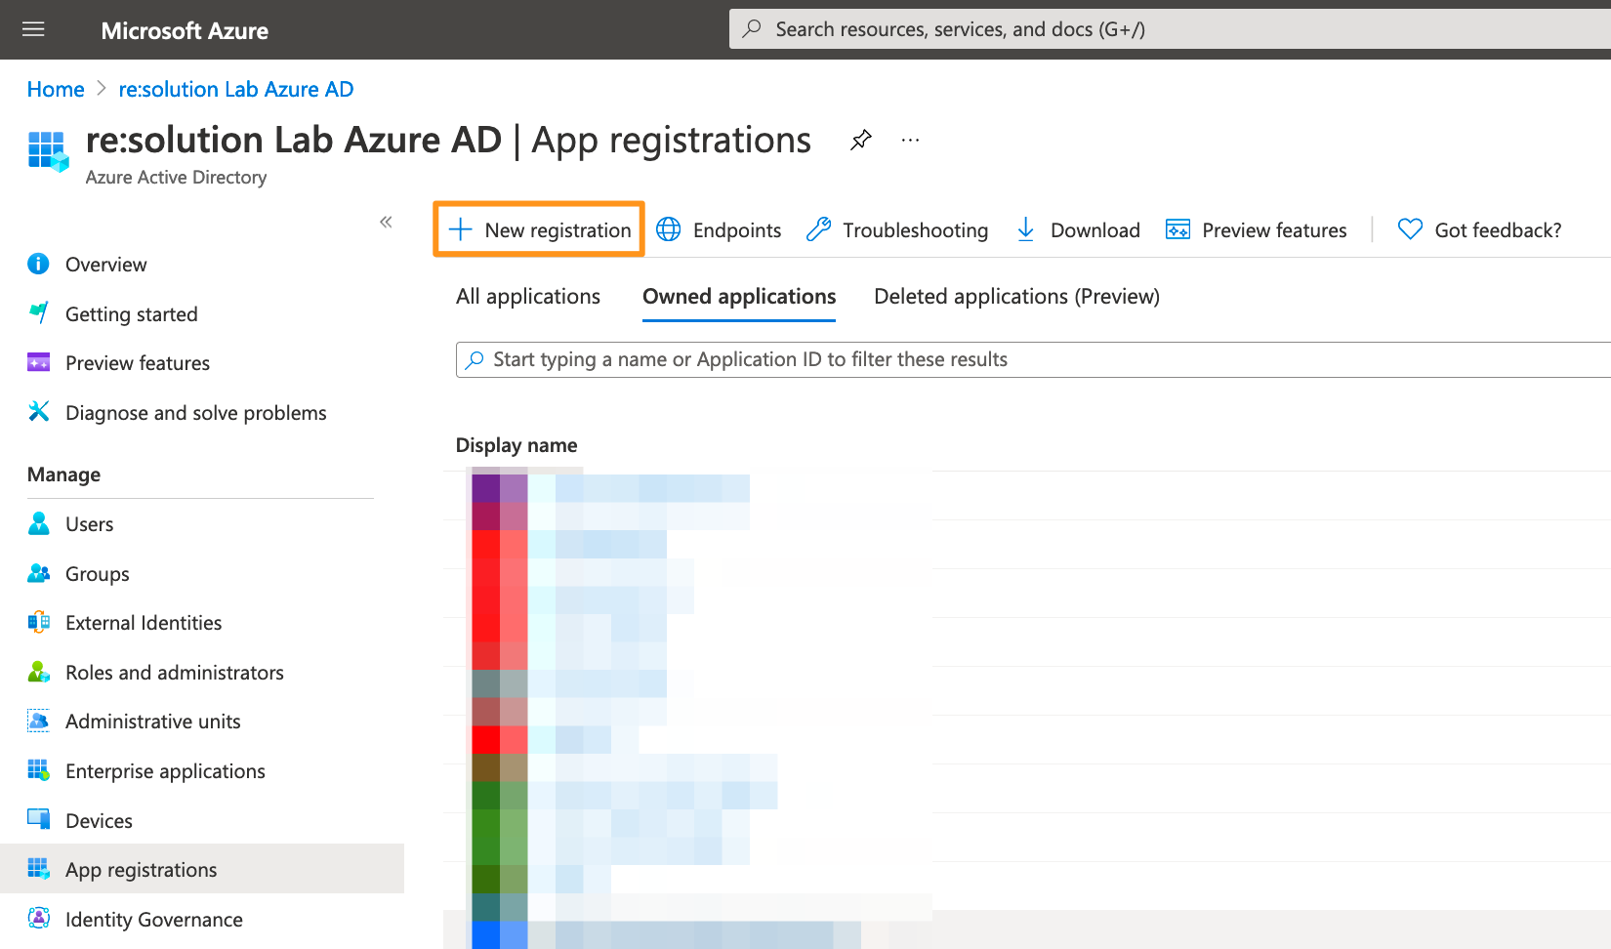Open re:solution Lab Azure AD breadcrumb
The image size is (1611, 949).
(x=236, y=89)
